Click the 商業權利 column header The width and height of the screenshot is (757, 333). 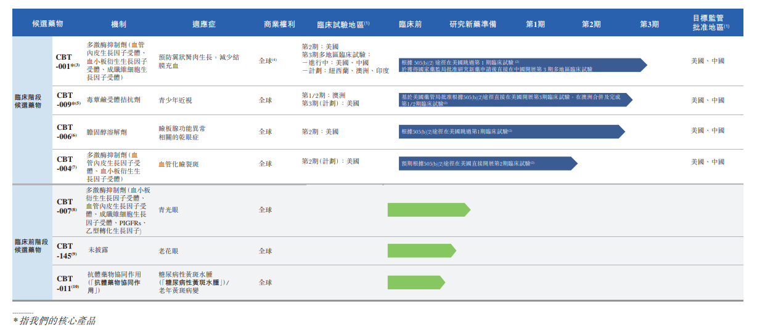click(x=279, y=24)
